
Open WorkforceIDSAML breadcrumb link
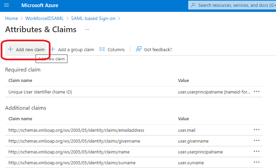(44, 19)
